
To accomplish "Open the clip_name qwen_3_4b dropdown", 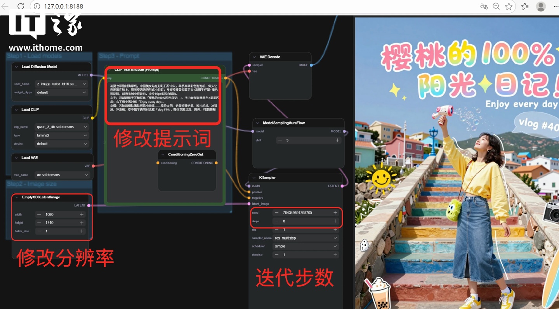I will [62, 127].
